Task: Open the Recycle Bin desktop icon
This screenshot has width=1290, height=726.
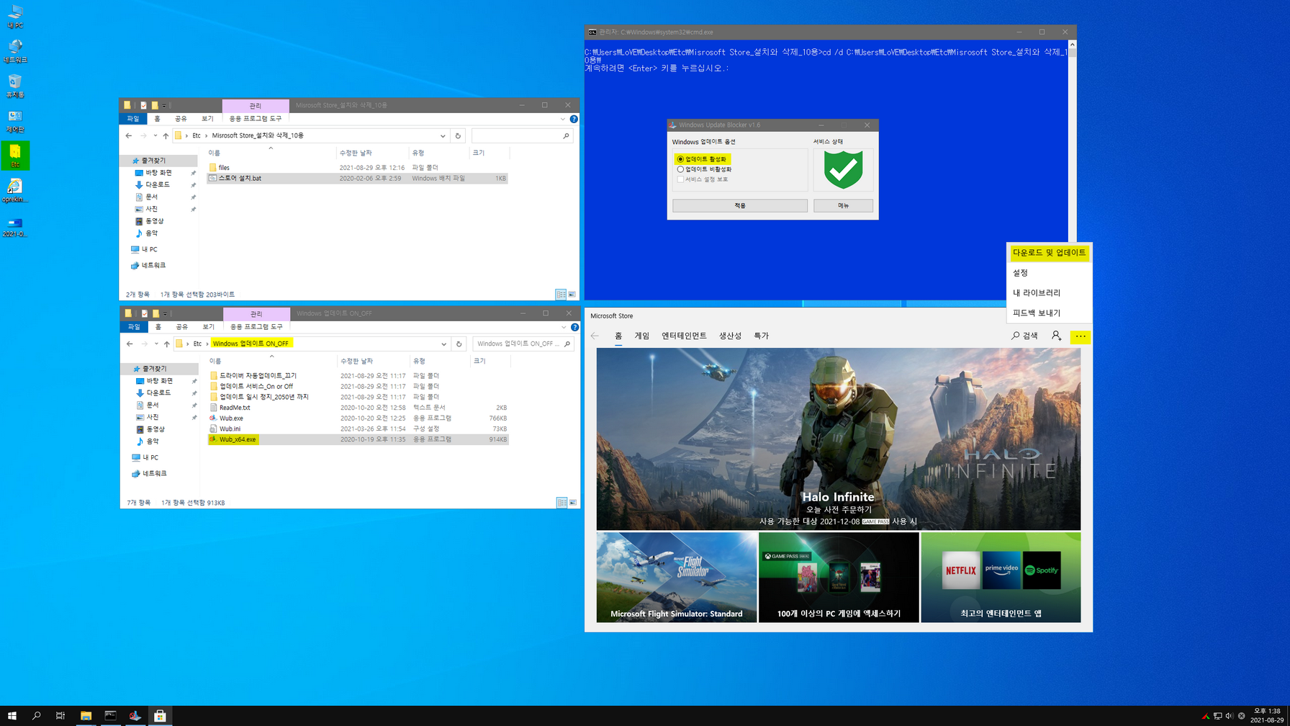Action: click(15, 85)
